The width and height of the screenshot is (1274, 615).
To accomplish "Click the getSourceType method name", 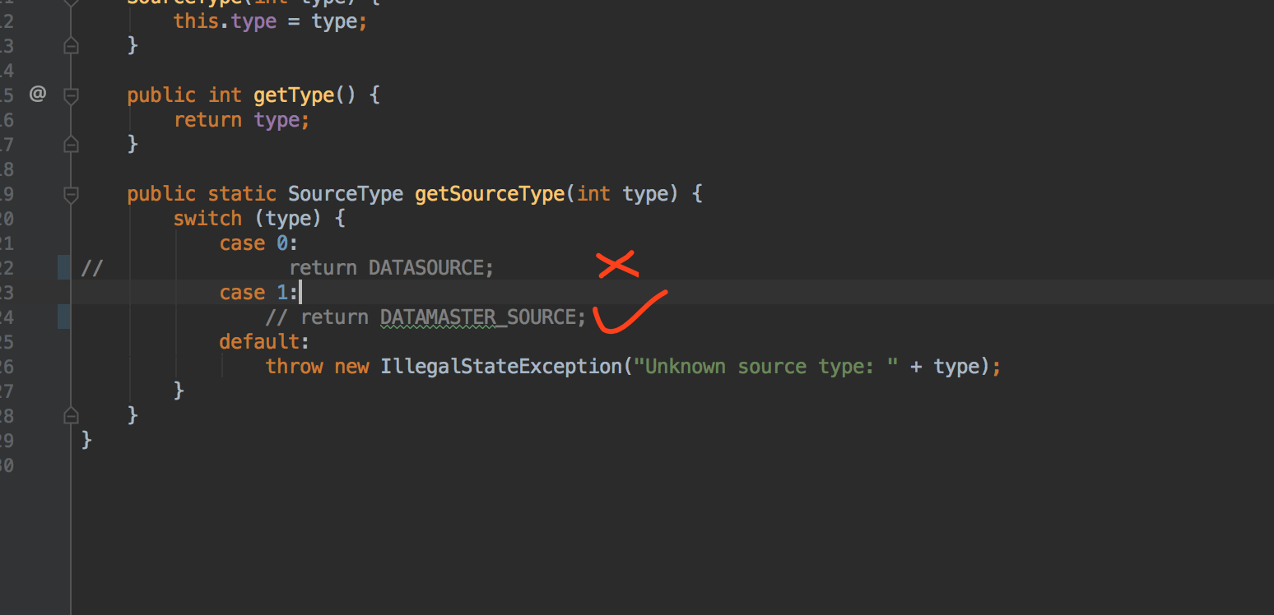I will (x=489, y=194).
